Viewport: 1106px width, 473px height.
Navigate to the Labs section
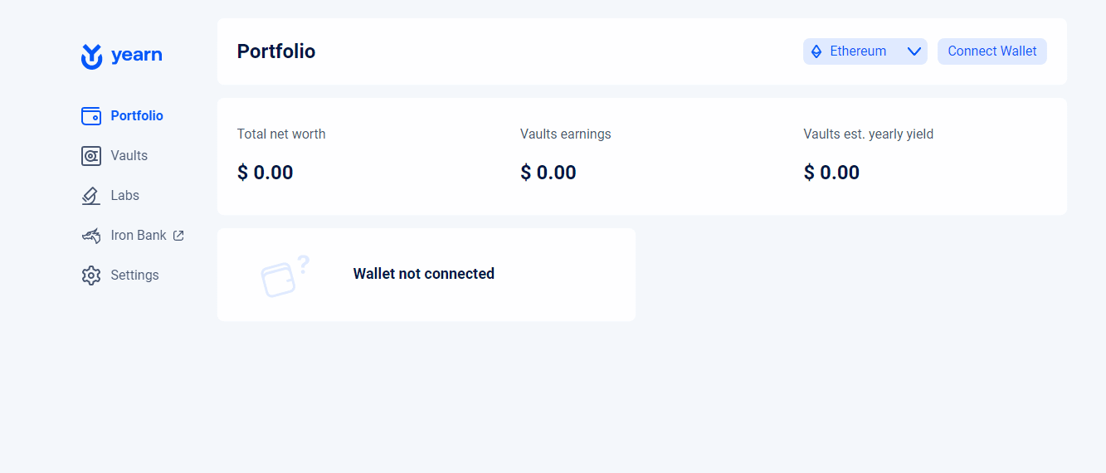point(110,196)
